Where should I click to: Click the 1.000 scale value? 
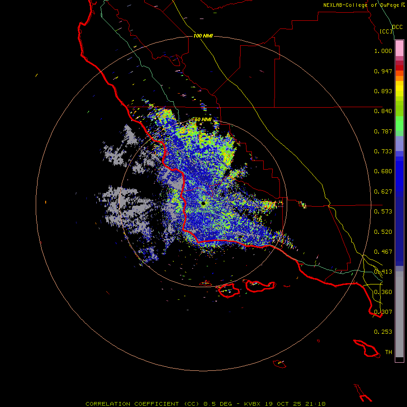pos(383,51)
